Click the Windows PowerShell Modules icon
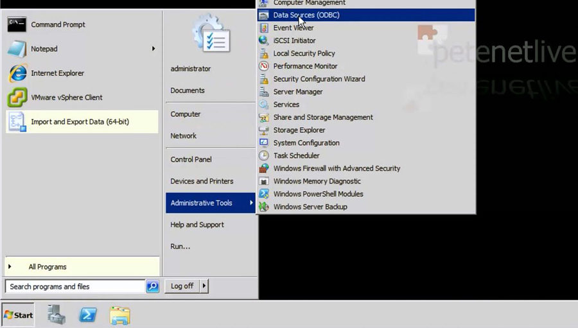This screenshot has width=578, height=328. pyautogui.click(x=263, y=194)
